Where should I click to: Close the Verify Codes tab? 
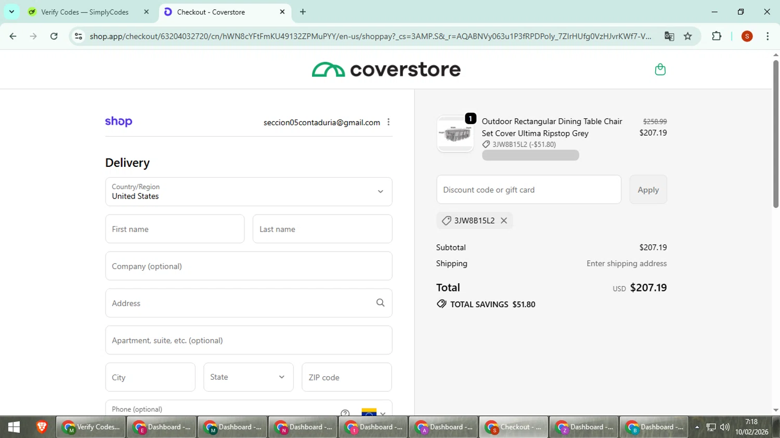(146, 11)
